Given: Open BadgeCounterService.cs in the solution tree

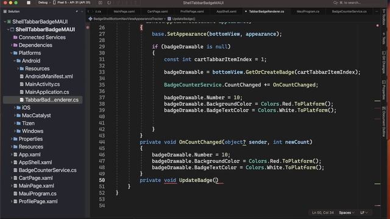Looking at the screenshot, I should 48,170.
